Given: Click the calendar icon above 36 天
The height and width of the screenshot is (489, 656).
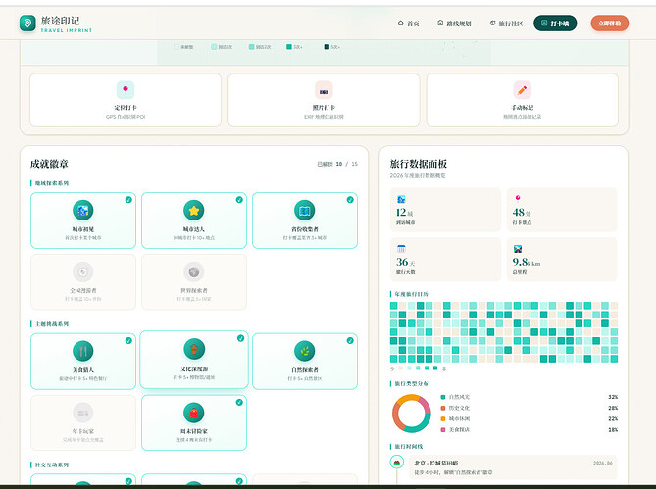Looking at the screenshot, I should click(x=401, y=249).
